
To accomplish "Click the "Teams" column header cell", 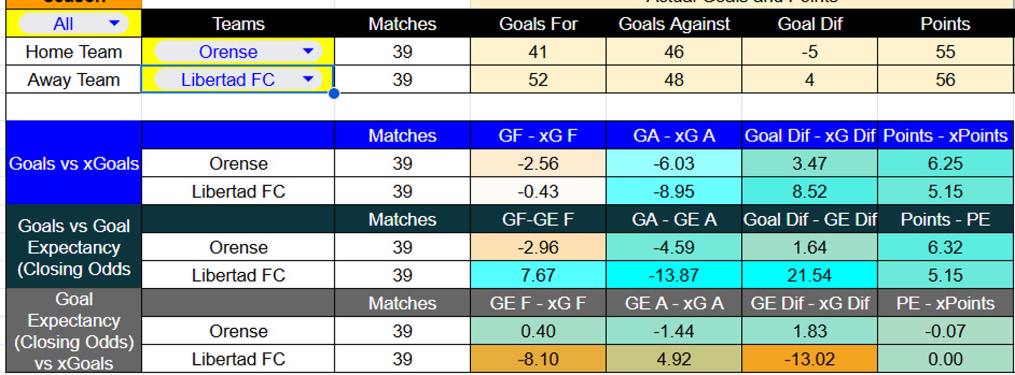I will tap(238, 24).
